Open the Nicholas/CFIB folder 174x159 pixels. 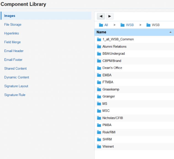pos(113,118)
